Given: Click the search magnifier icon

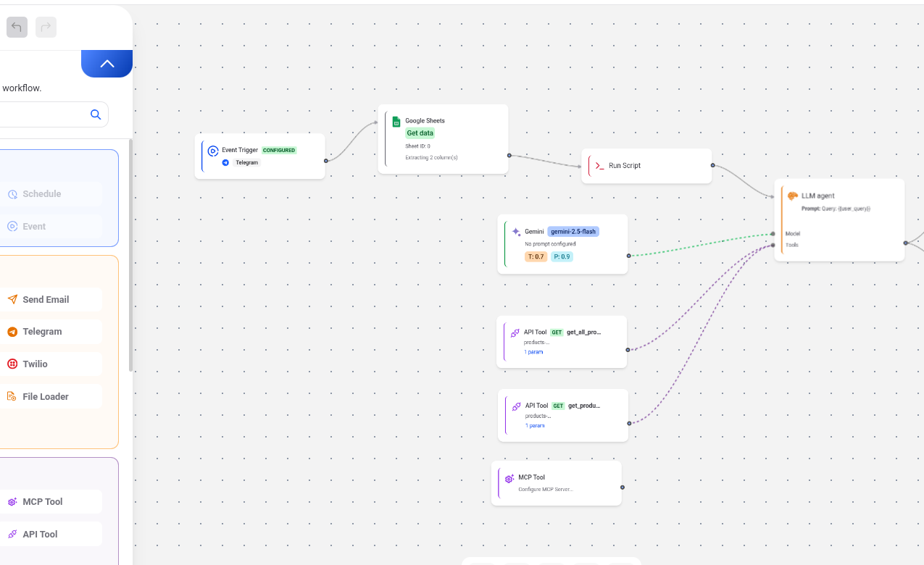Looking at the screenshot, I should pyautogui.click(x=96, y=114).
